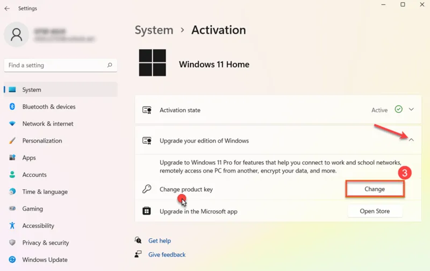Click the Privacy & security shield icon
This screenshot has width=430, height=271.
click(x=12, y=243)
